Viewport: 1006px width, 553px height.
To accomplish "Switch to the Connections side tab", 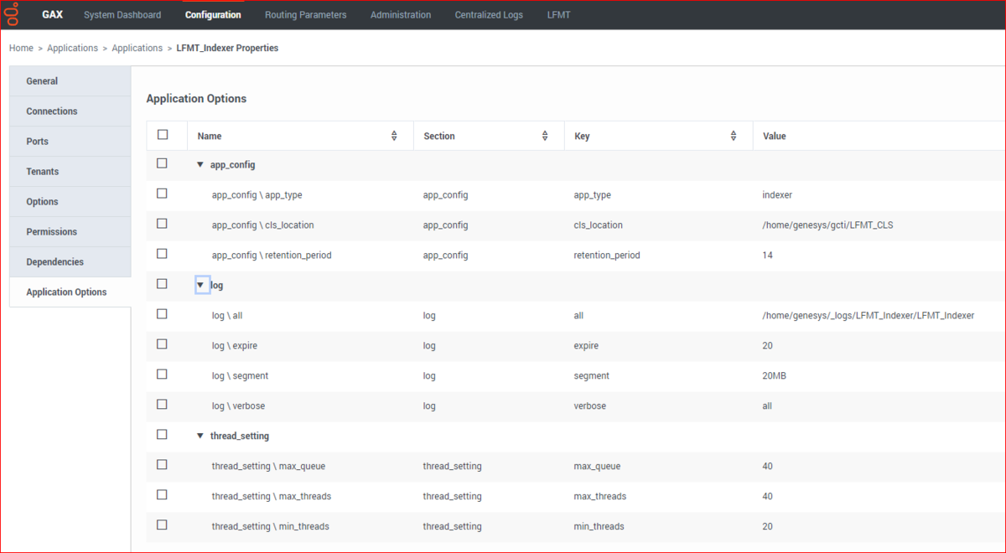I will coord(70,111).
